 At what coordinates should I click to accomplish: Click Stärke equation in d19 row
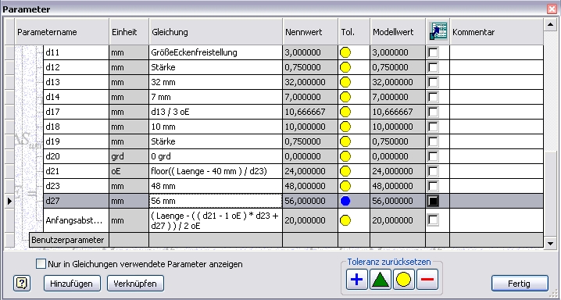click(x=216, y=141)
